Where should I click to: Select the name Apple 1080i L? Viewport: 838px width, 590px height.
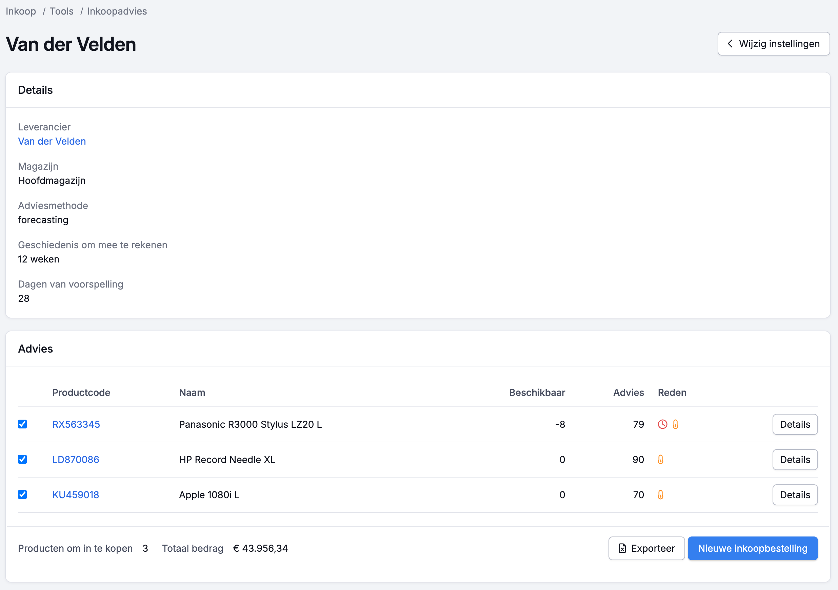(209, 495)
